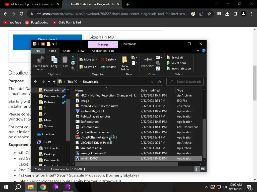The width and height of the screenshot is (257, 192).
Task: Click the Cut scissors icon
Action: pyautogui.click(x=73, y=57)
